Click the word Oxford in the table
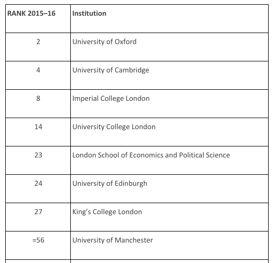The image size is (276, 263). 125,42
